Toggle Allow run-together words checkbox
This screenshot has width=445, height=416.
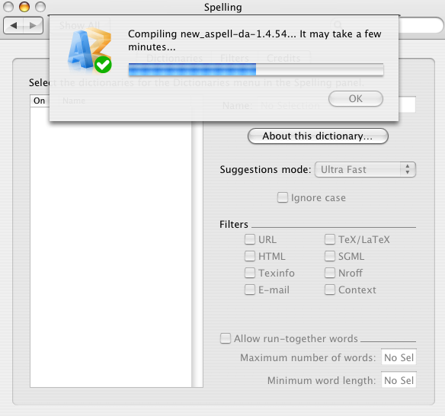(x=226, y=338)
